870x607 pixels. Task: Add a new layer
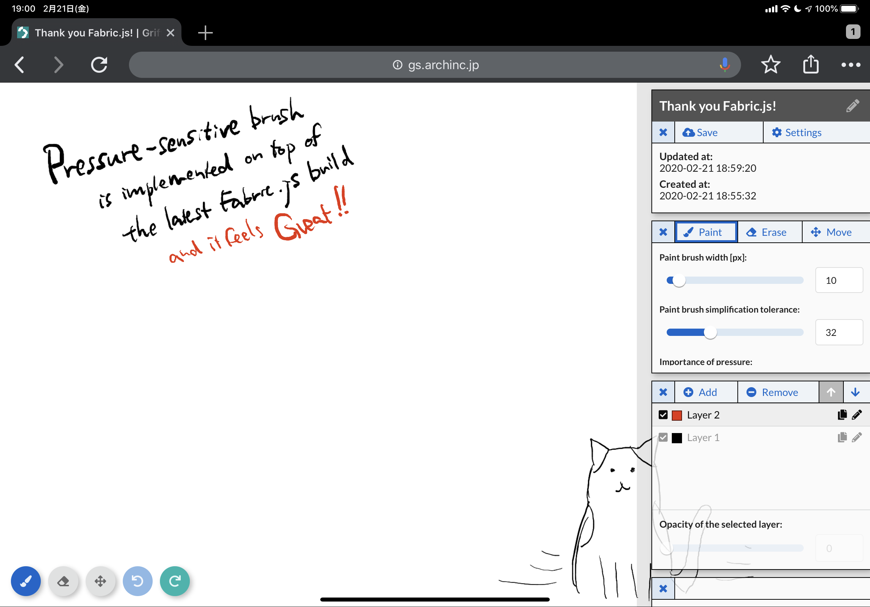[706, 392]
